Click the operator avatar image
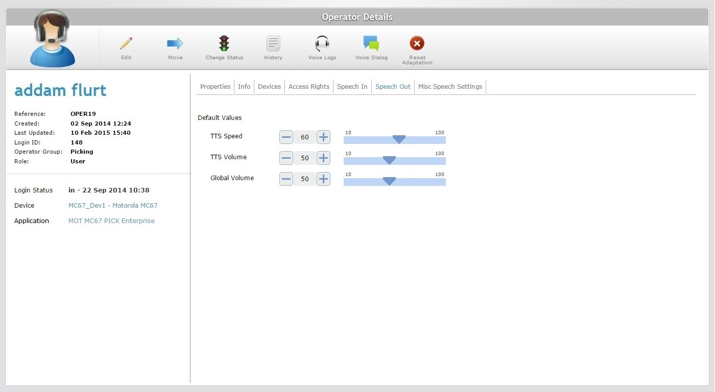 (52, 39)
